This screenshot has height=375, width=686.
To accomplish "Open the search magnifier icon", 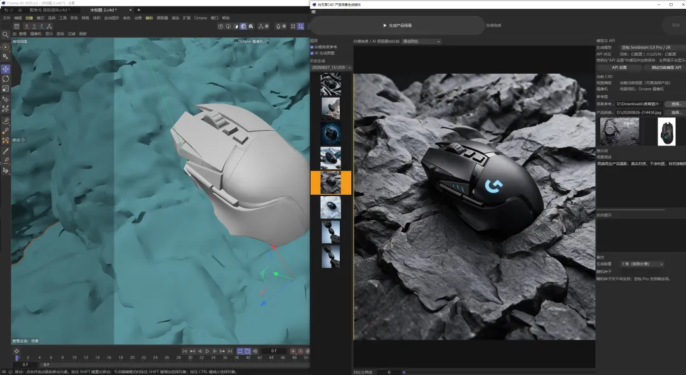I will coord(5,34).
